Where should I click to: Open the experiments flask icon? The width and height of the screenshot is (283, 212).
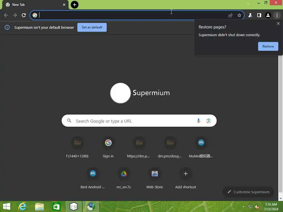[250, 15]
